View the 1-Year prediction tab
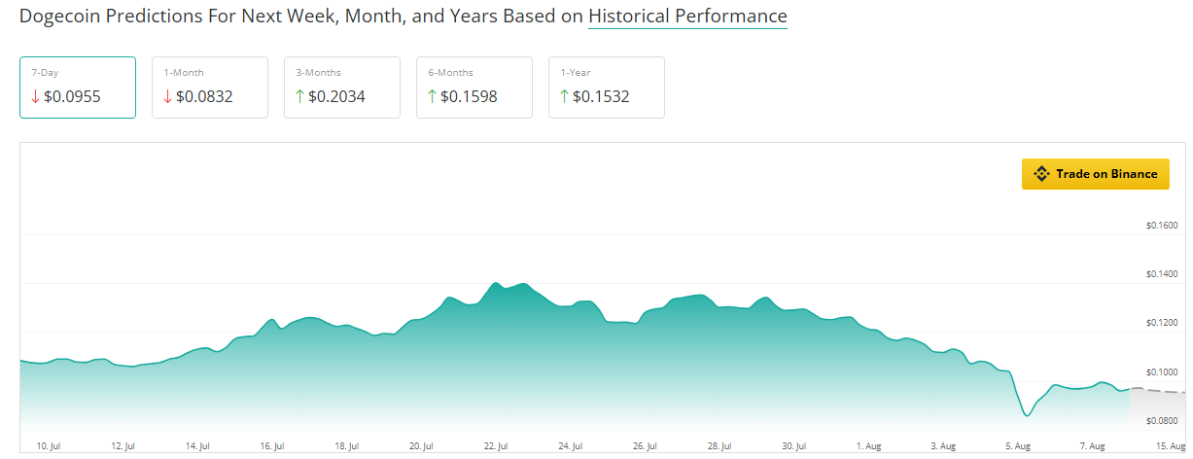 [607, 88]
